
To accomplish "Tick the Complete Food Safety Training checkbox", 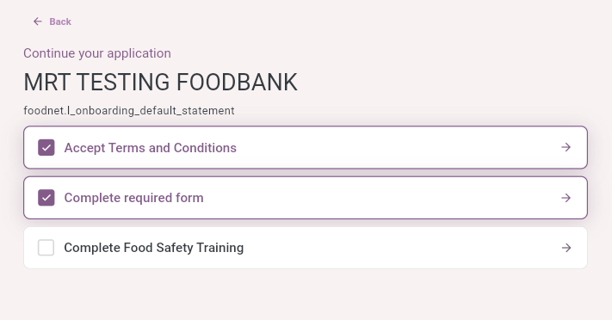I will tap(46, 248).
